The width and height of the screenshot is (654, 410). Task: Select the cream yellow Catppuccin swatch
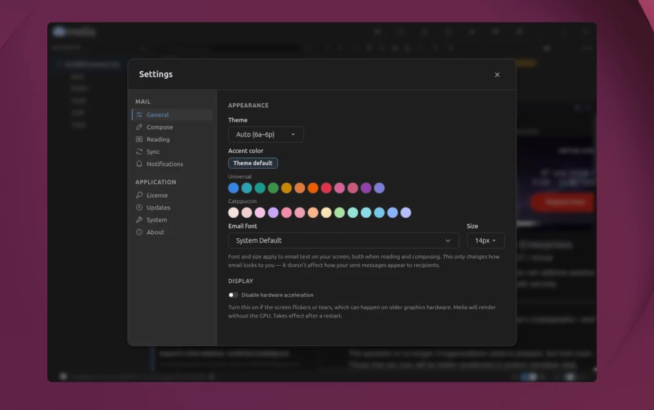click(x=326, y=213)
